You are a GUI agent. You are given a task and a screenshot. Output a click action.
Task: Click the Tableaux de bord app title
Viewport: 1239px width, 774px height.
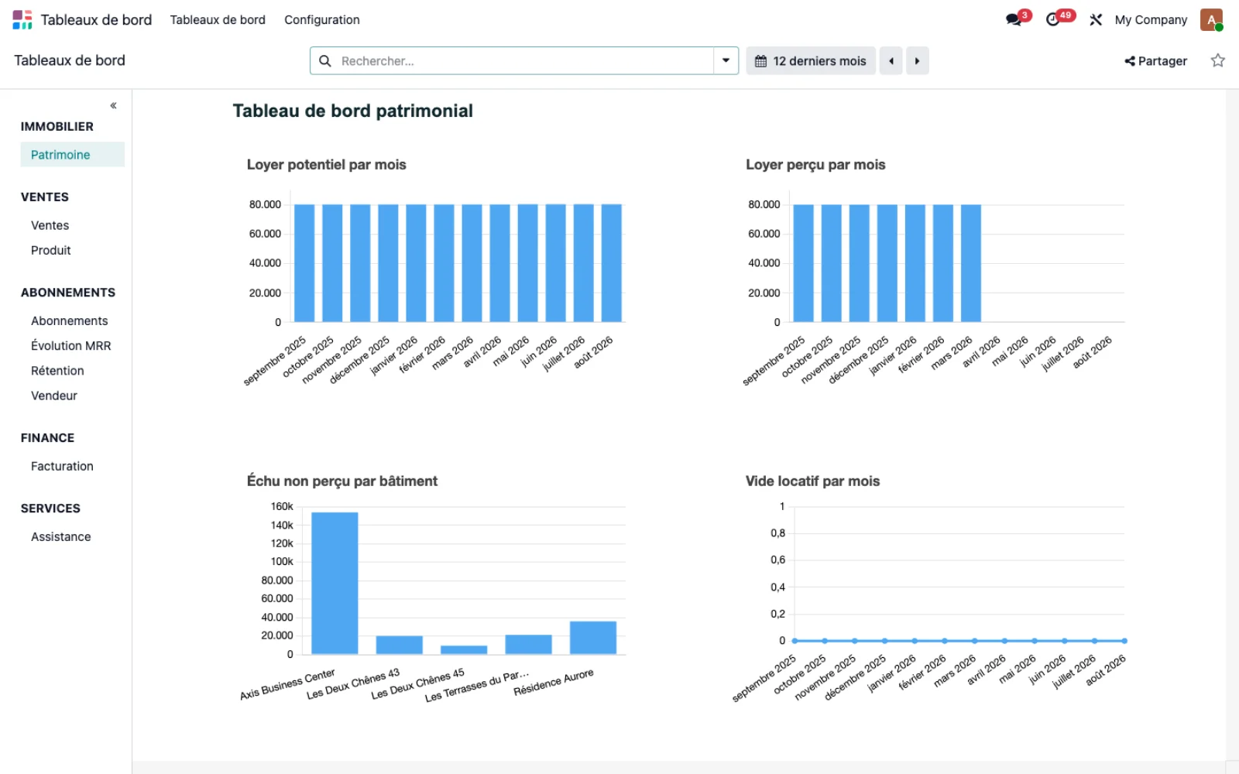click(96, 20)
